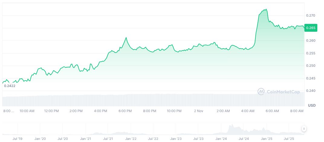Click the 10:00 AM time axis label
The height and width of the screenshot is (142, 324).
[27, 111]
